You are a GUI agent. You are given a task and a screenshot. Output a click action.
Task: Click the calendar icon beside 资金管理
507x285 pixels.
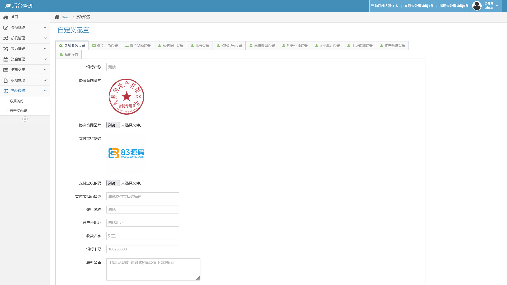(6, 59)
